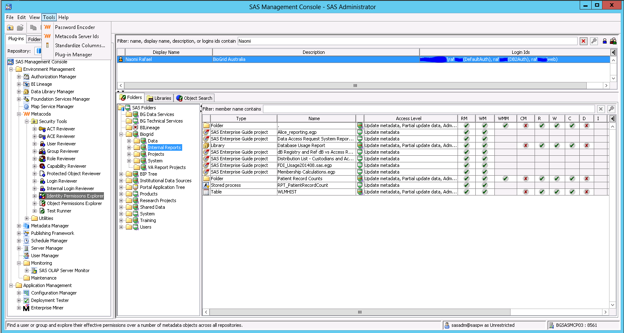Collapse the Security Tools node
The width and height of the screenshot is (624, 333).
click(27, 121)
